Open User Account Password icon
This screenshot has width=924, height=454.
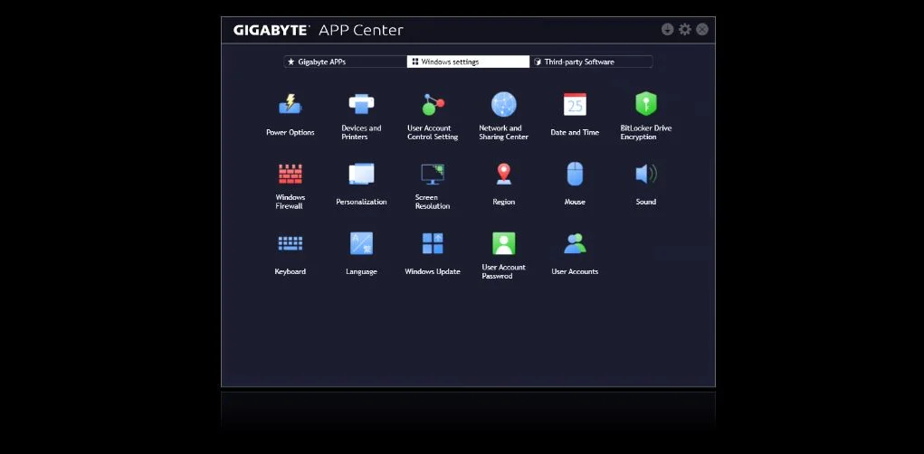[504, 243]
